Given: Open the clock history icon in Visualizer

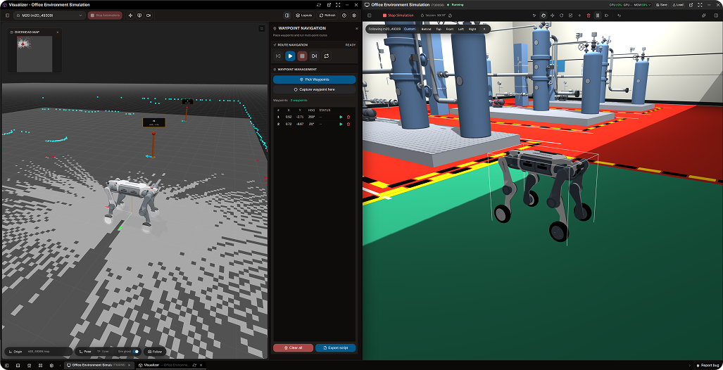Looking at the screenshot, I should tap(345, 15).
